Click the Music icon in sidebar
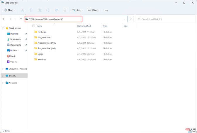 pyautogui.click(x=8, y=56)
